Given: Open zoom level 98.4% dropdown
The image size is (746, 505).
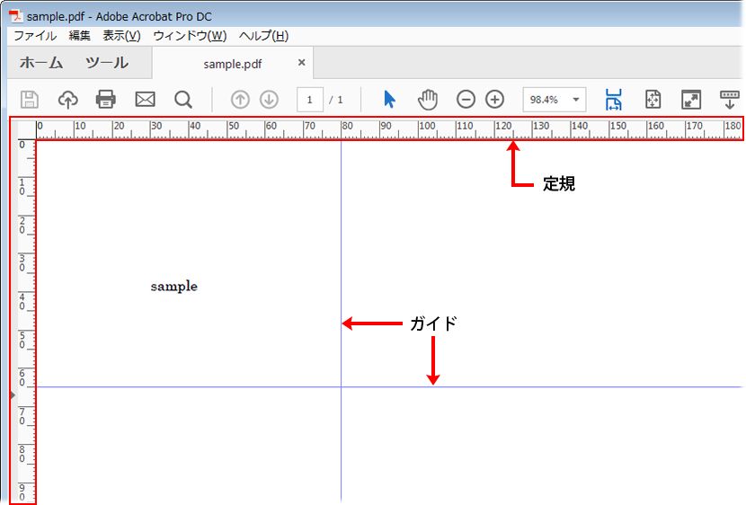Looking at the screenshot, I should (x=555, y=100).
